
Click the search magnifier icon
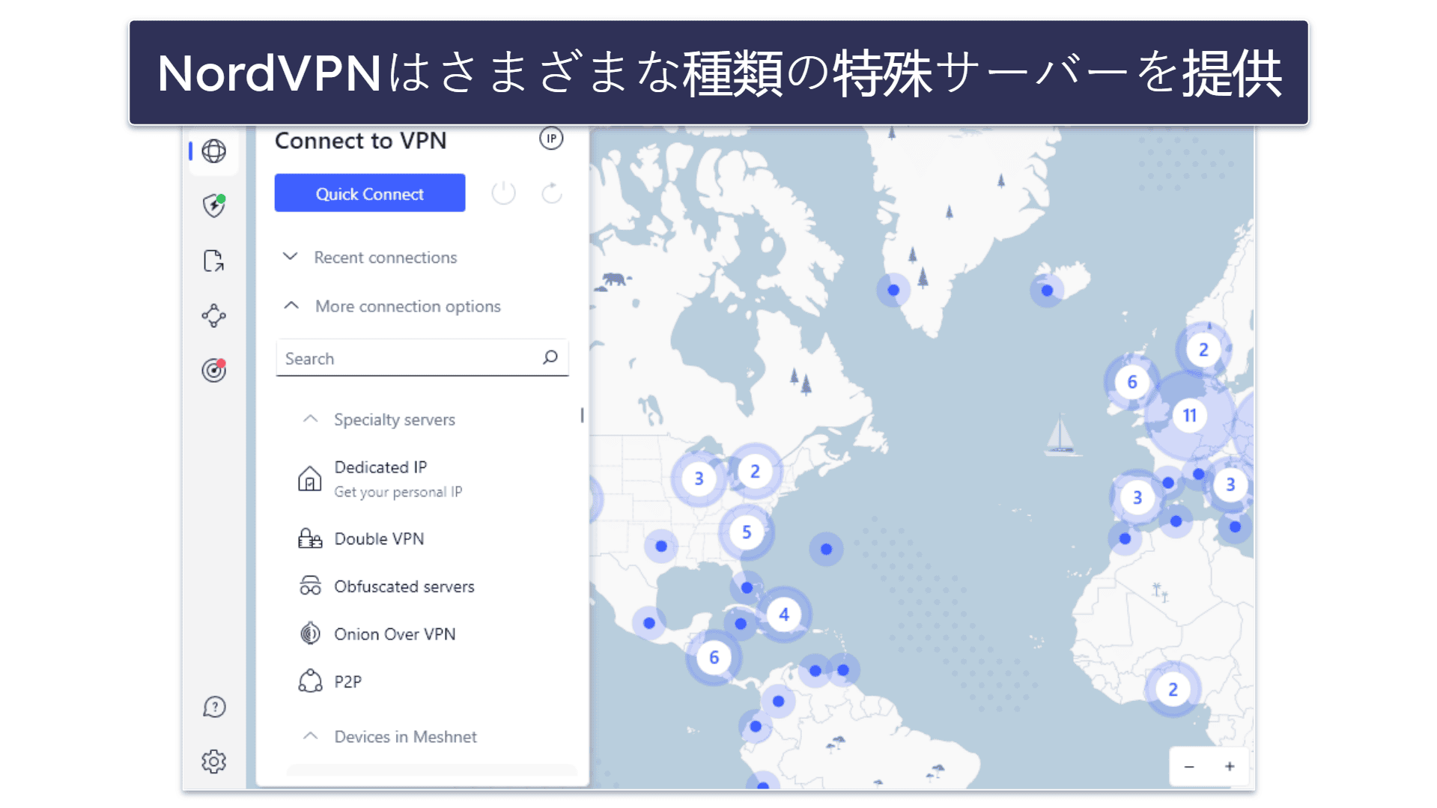[550, 357]
